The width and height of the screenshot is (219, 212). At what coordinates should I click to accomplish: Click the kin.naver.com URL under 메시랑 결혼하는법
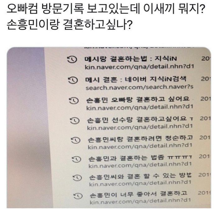tap(139, 67)
